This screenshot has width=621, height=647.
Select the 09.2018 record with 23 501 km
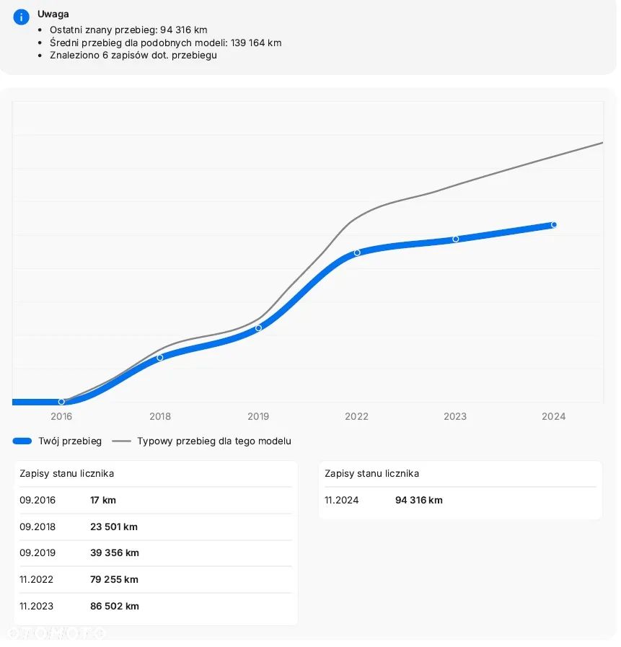click(x=155, y=527)
